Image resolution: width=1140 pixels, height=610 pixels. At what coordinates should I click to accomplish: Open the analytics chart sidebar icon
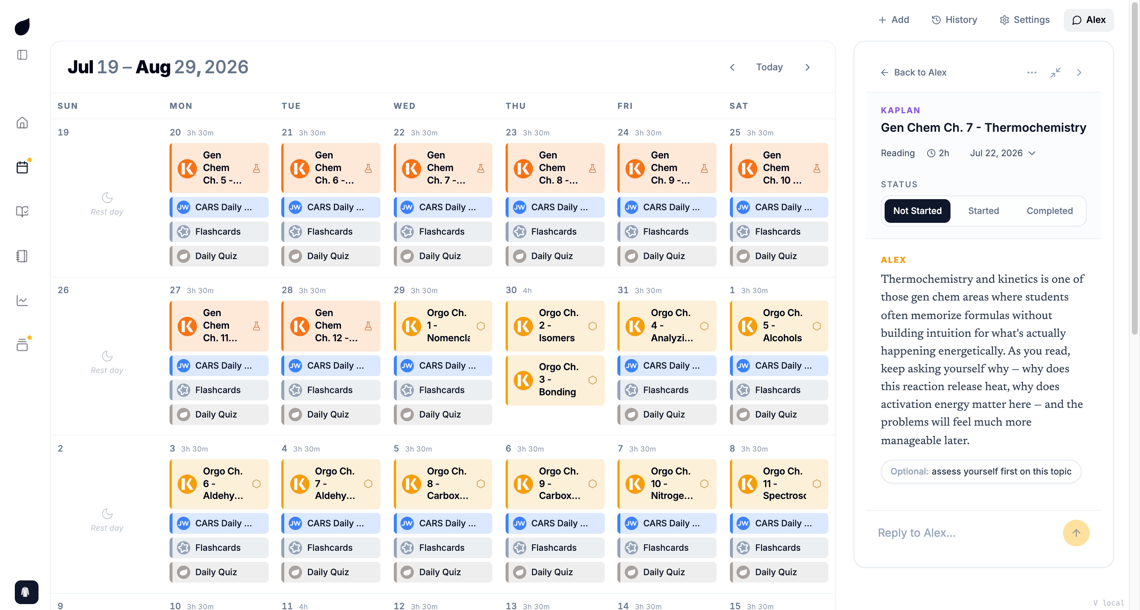(22, 301)
